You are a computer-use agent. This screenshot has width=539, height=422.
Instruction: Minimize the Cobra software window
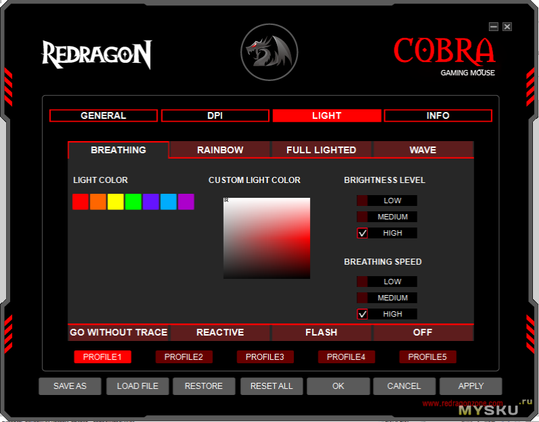[494, 26]
